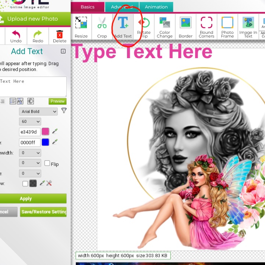Switch to the Advanced tab
The height and width of the screenshot is (265, 265).
tap(122, 7)
